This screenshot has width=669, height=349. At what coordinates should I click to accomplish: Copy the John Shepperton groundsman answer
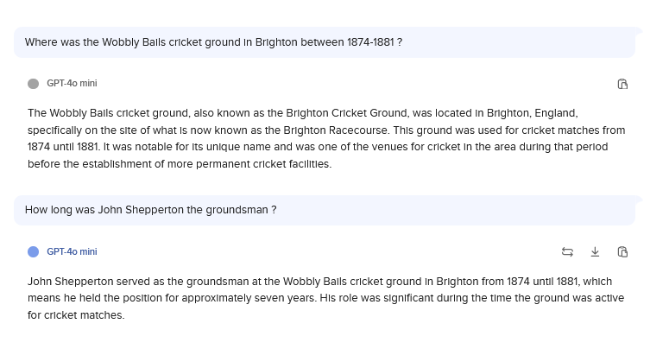pos(622,251)
